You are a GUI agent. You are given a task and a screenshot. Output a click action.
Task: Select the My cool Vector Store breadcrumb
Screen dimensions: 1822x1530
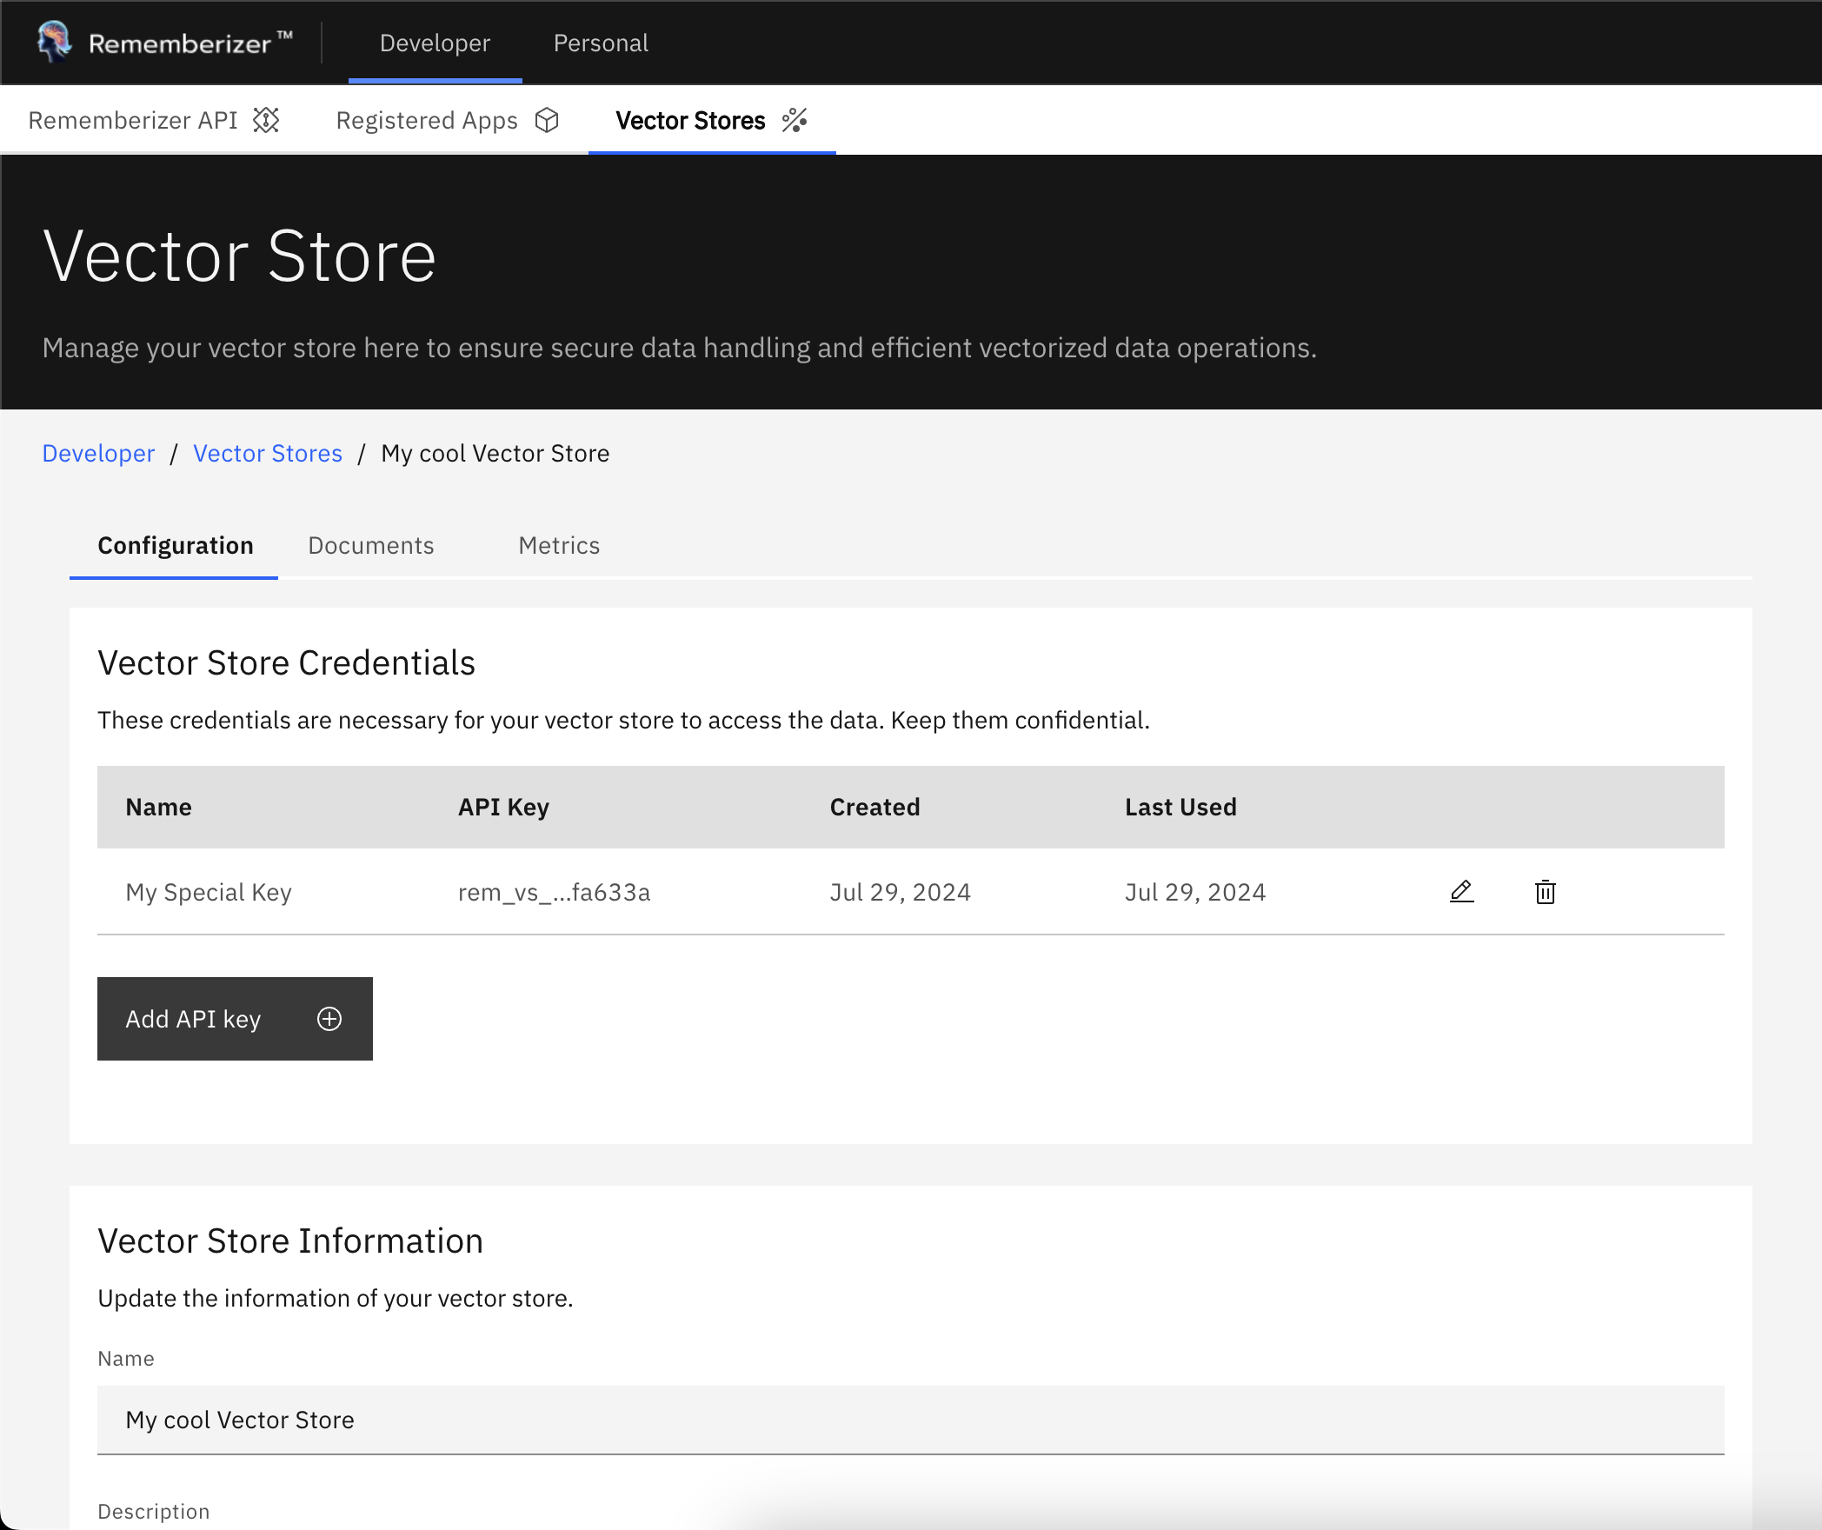(x=495, y=453)
